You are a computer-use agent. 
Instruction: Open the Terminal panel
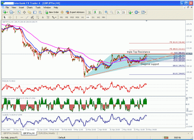pyautogui.click(x=35, y=12)
